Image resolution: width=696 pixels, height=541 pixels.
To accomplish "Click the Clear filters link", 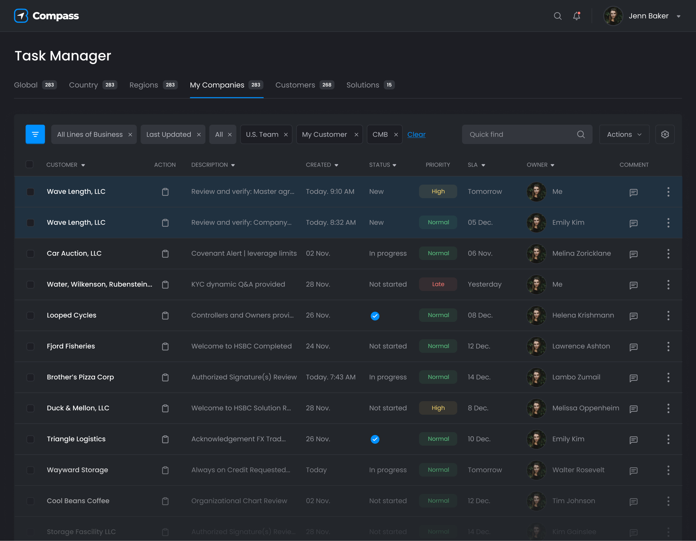I will pyautogui.click(x=416, y=134).
